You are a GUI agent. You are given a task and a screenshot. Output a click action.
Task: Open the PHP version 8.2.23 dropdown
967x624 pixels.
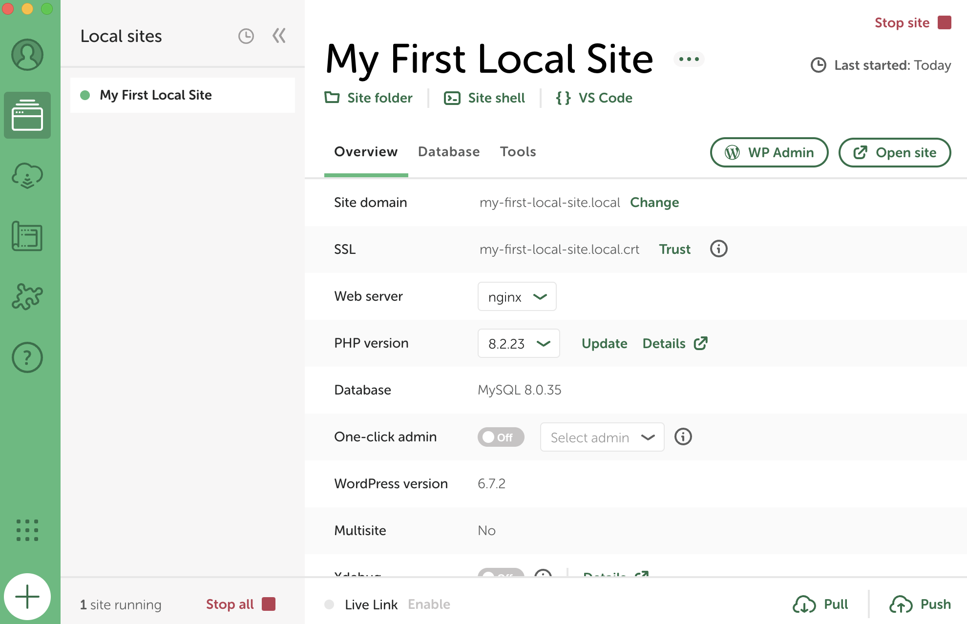(519, 343)
